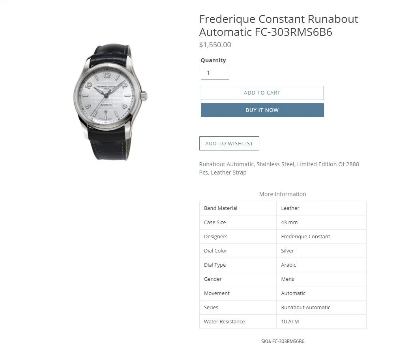Select the Movement row label

point(217,293)
